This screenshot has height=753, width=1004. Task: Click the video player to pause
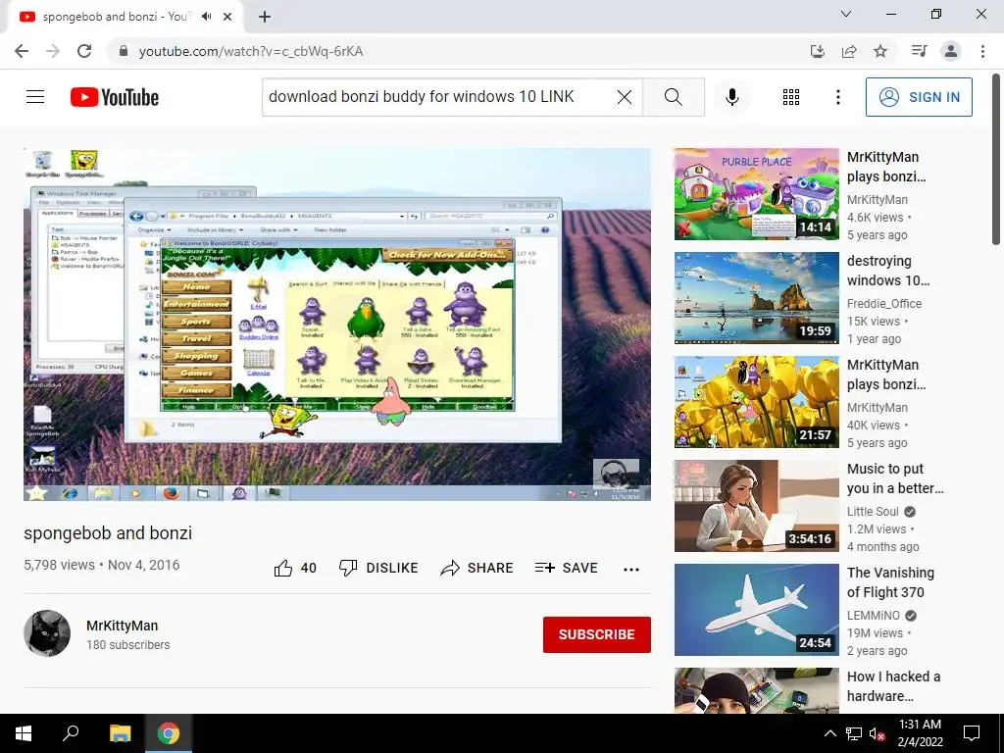[337, 324]
